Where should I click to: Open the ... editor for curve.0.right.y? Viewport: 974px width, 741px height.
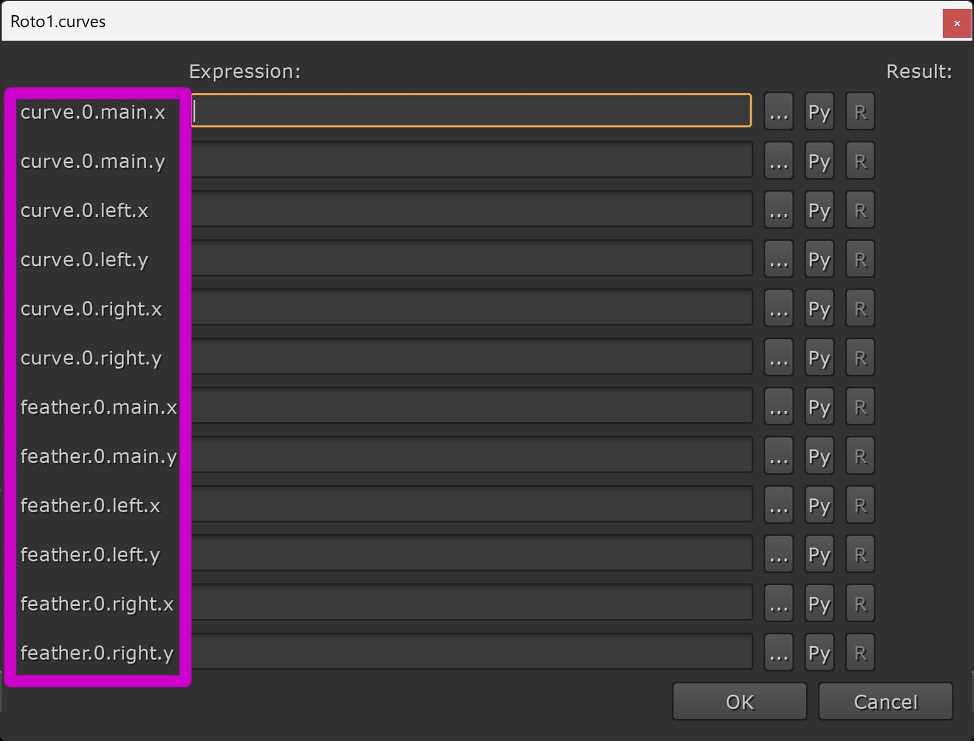[779, 358]
